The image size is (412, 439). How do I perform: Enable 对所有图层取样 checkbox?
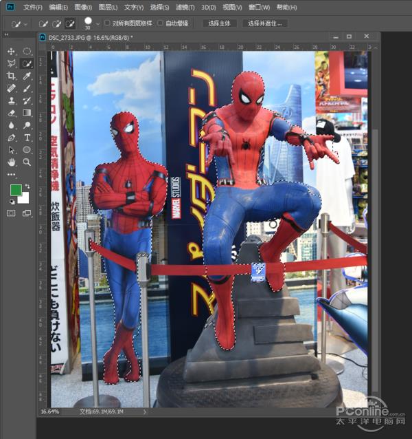point(107,23)
